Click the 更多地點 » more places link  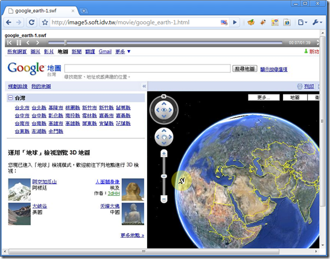coord(132,235)
